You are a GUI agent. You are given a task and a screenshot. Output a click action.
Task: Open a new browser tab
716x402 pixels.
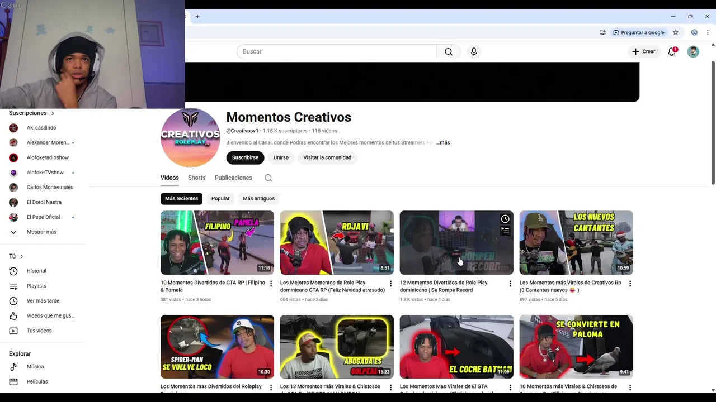click(x=197, y=16)
